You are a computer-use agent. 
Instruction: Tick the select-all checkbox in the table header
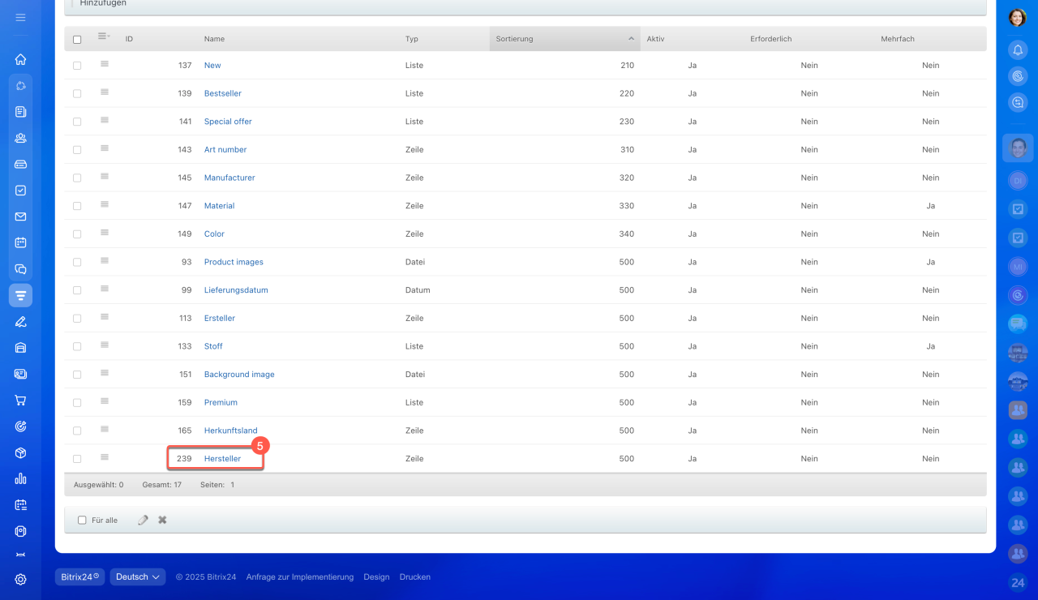click(77, 39)
